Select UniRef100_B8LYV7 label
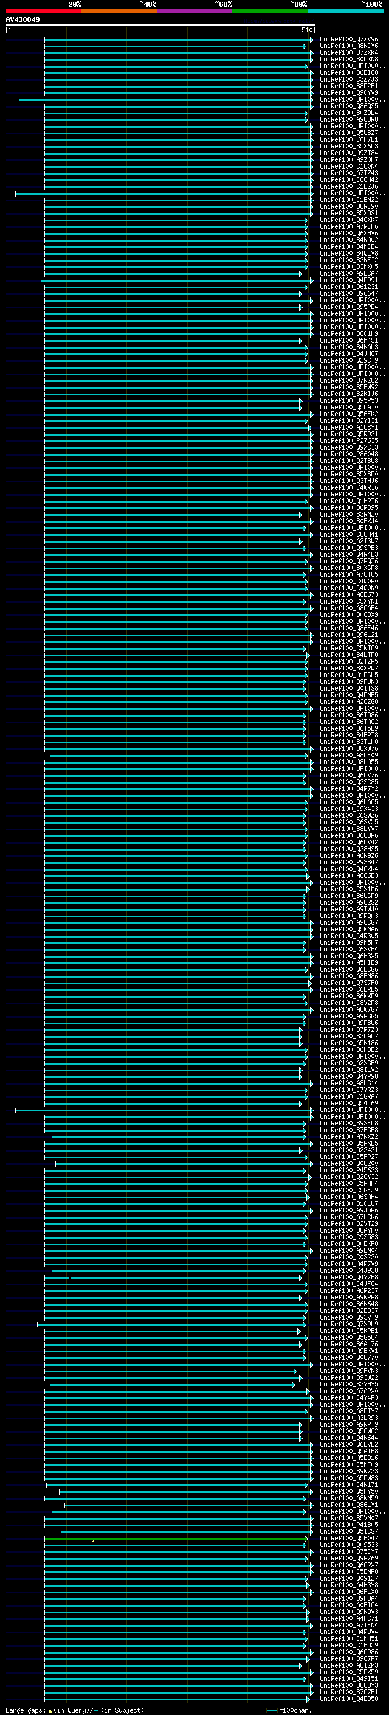The image size is (389, 1715). (x=349, y=829)
